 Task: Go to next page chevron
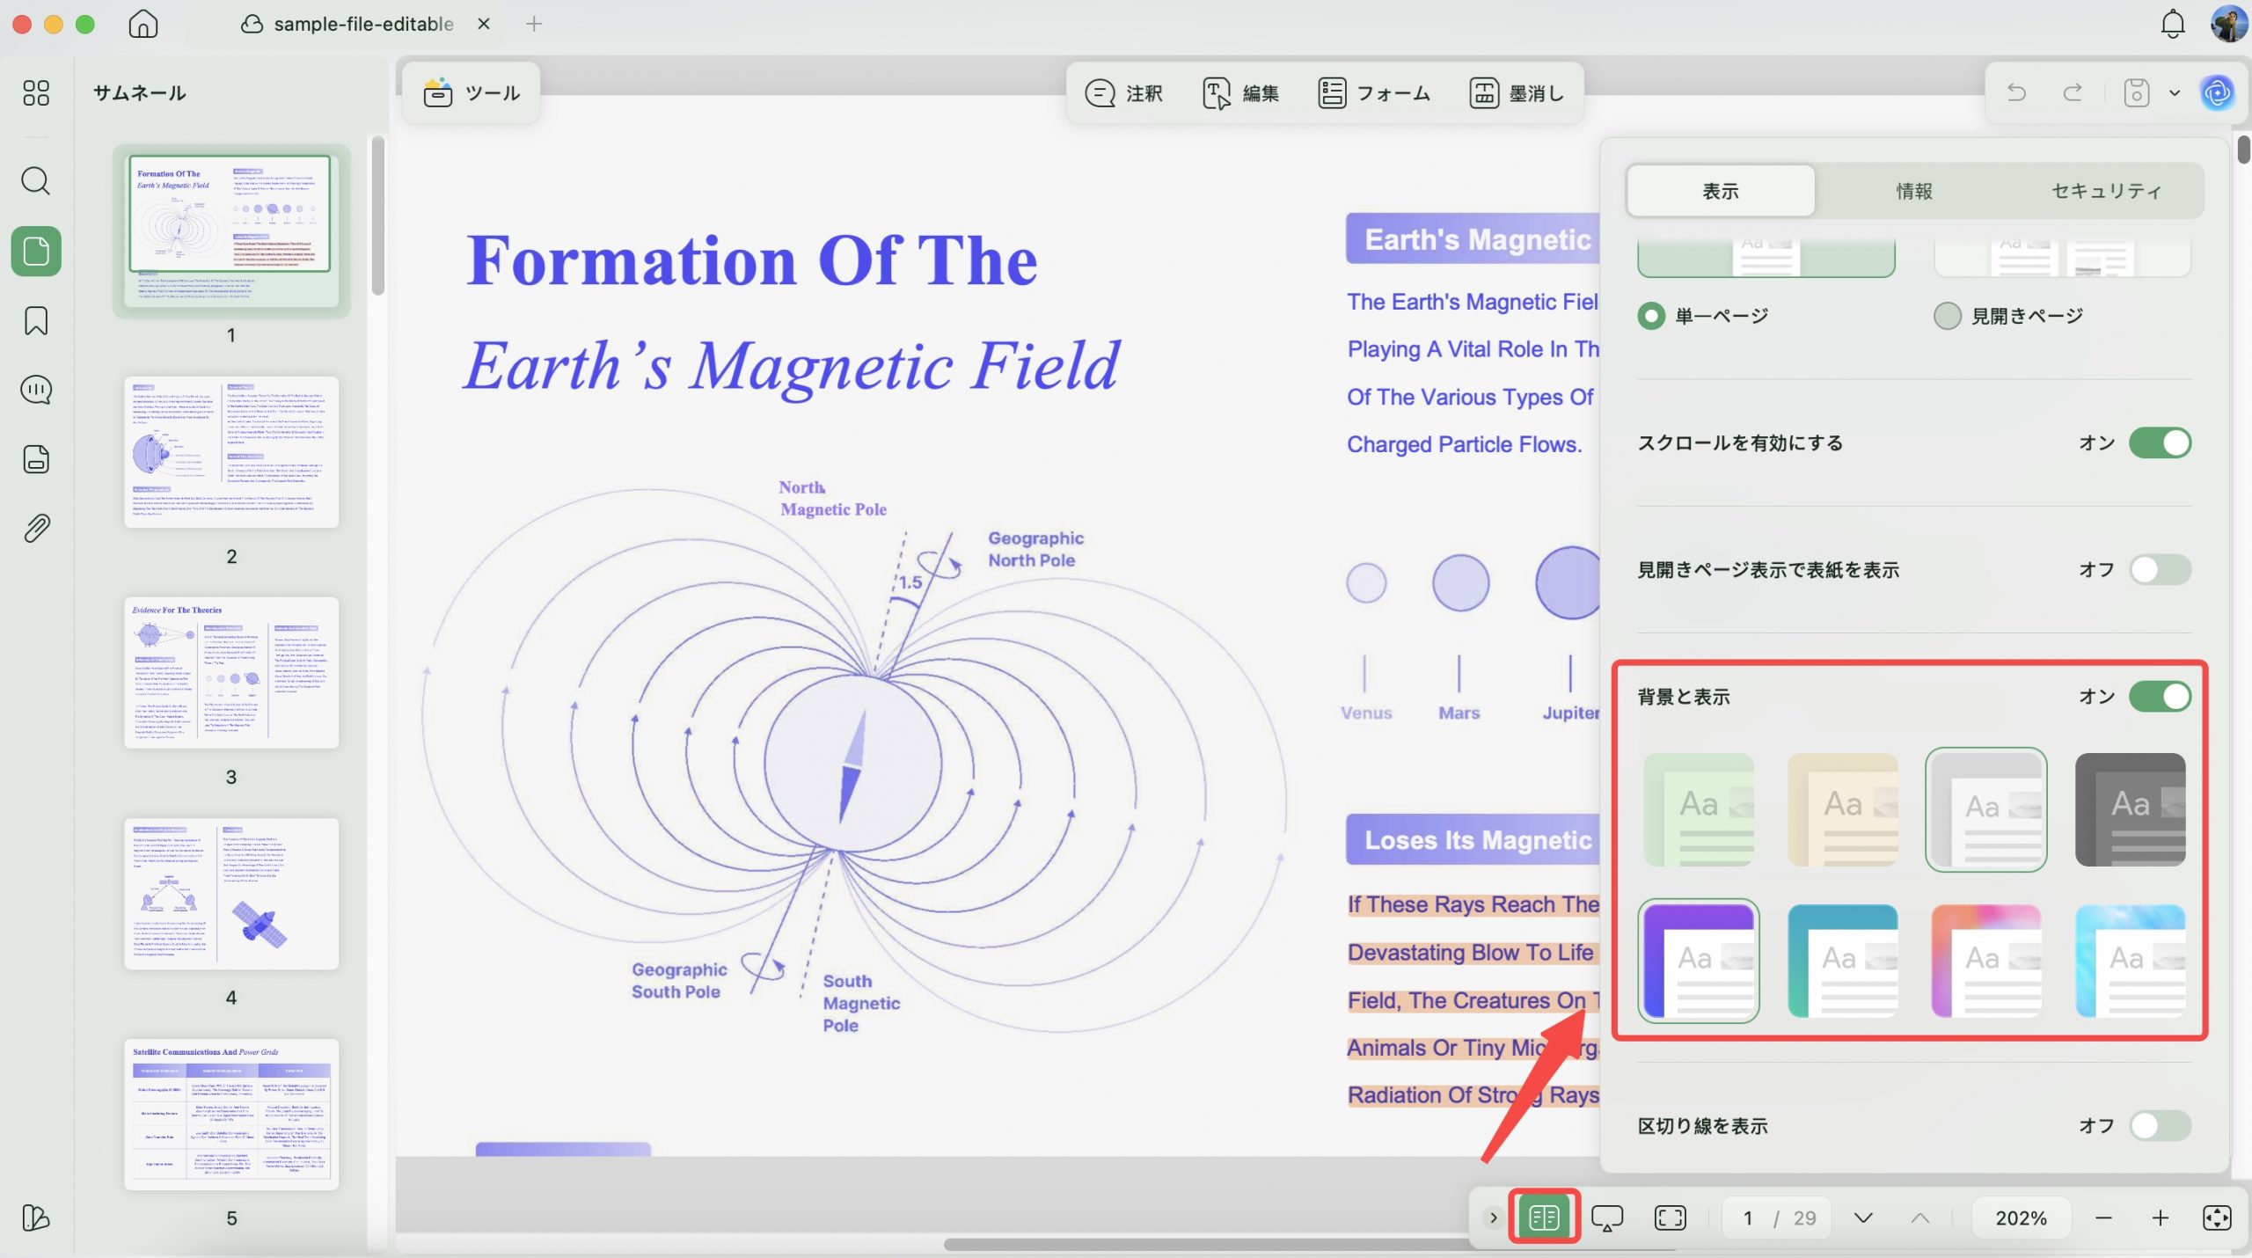1863,1218
